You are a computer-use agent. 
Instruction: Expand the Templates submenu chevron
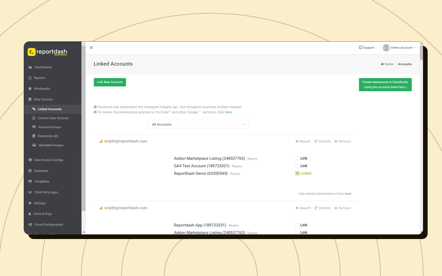tap(75, 182)
